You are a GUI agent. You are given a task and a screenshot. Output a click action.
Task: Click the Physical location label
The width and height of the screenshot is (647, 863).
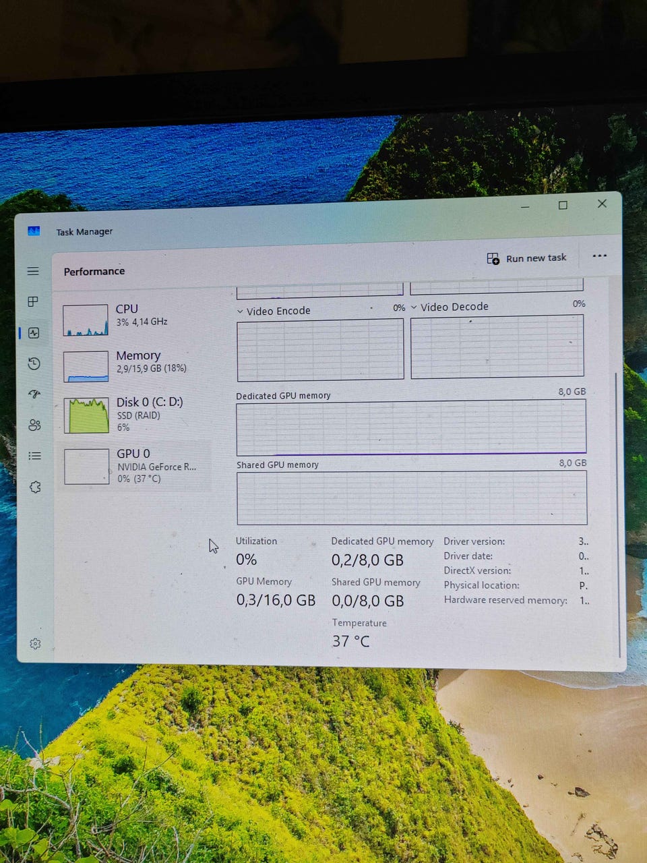pos(481,585)
